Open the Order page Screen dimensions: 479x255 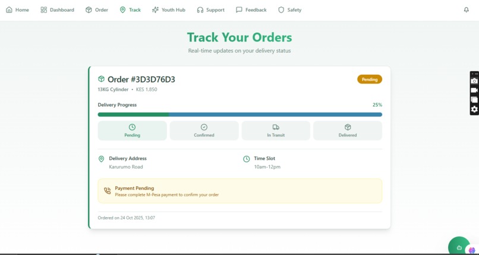coord(96,9)
